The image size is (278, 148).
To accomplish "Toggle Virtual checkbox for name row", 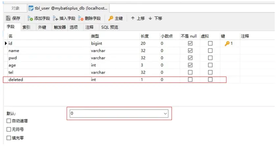I will pyautogui.click(x=210, y=51).
